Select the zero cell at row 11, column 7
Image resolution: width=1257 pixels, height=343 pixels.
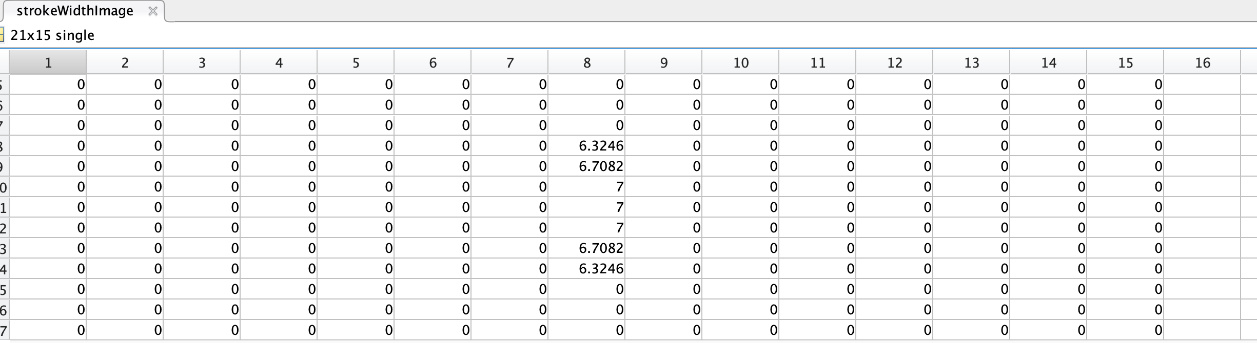pyautogui.click(x=510, y=207)
